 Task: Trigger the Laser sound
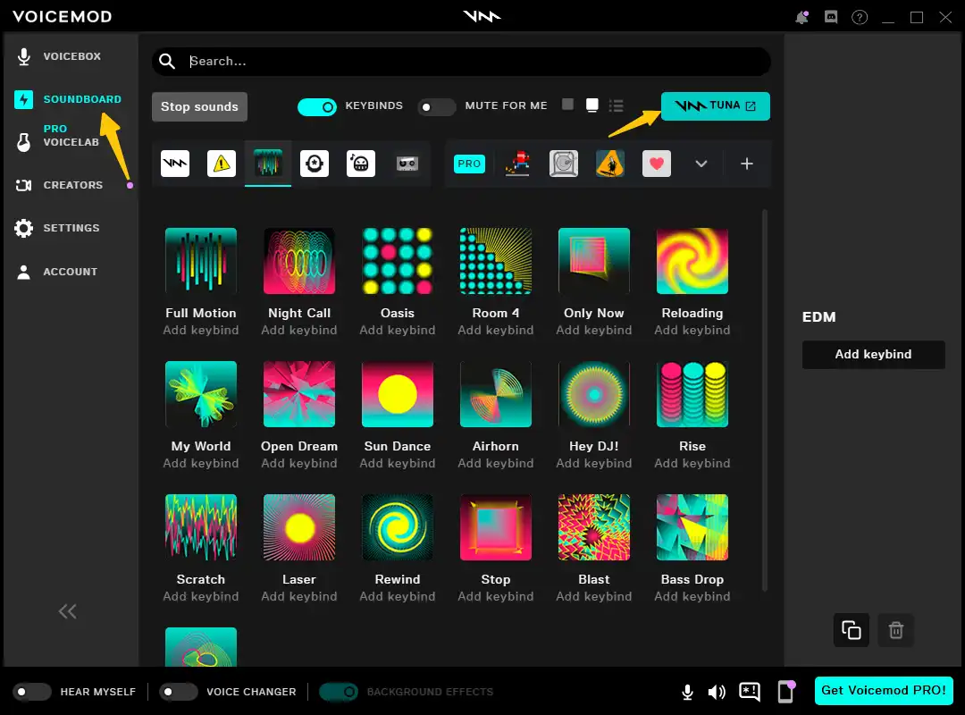pyautogui.click(x=299, y=527)
